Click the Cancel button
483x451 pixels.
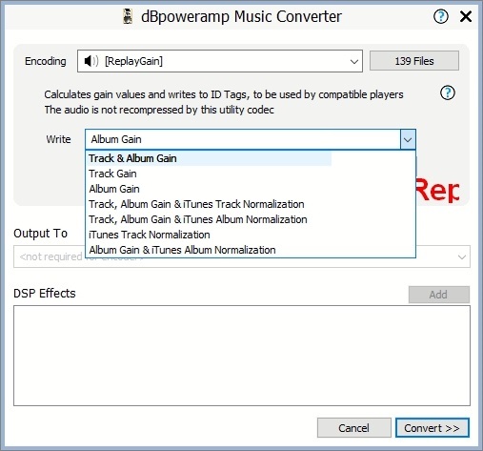coord(354,428)
